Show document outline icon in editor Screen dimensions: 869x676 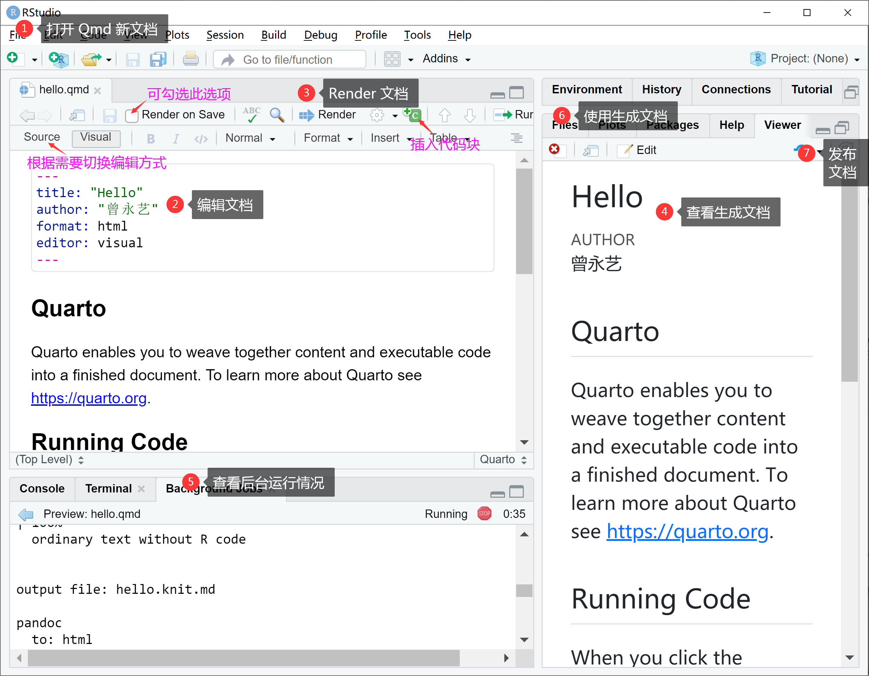[517, 138]
